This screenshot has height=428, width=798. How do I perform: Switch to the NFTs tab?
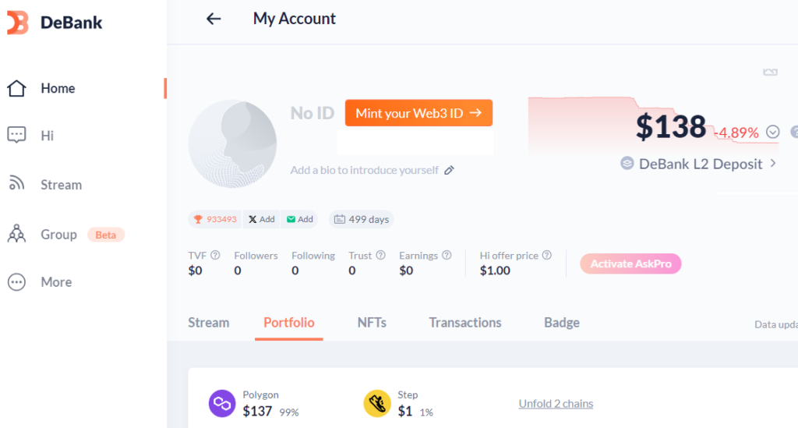tap(372, 323)
